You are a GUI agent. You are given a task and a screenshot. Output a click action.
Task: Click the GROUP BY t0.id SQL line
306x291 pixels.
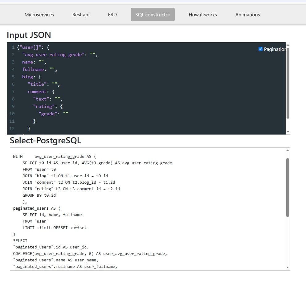click(x=39, y=195)
